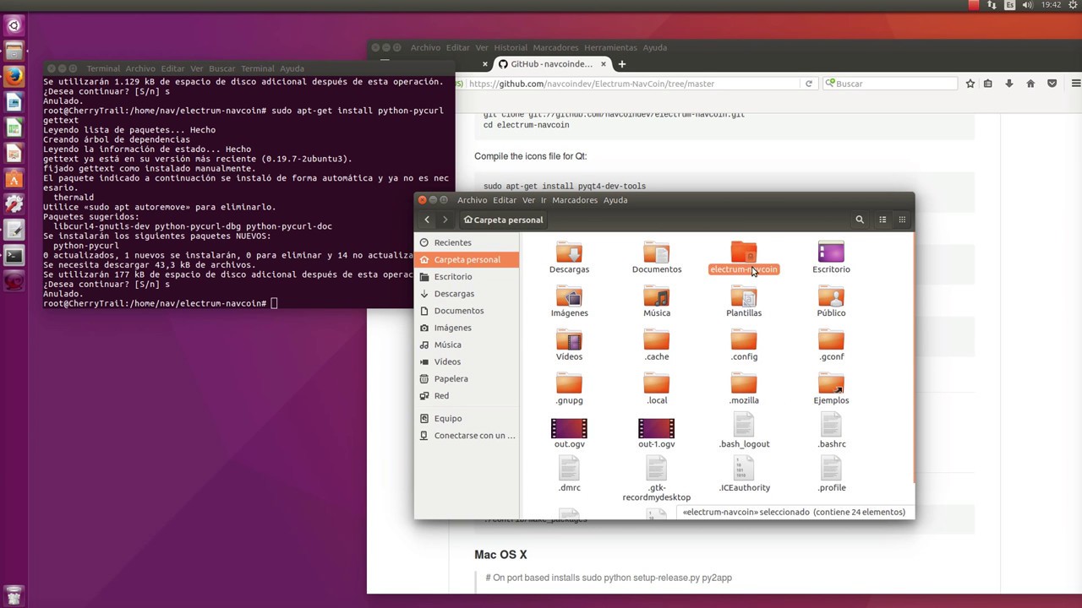
Task: Select the .bash_logout file
Action: [x=744, y=432]
